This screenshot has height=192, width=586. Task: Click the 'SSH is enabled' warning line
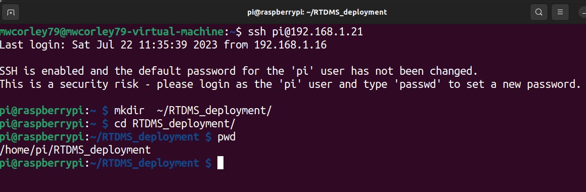(x=239, y=71)
